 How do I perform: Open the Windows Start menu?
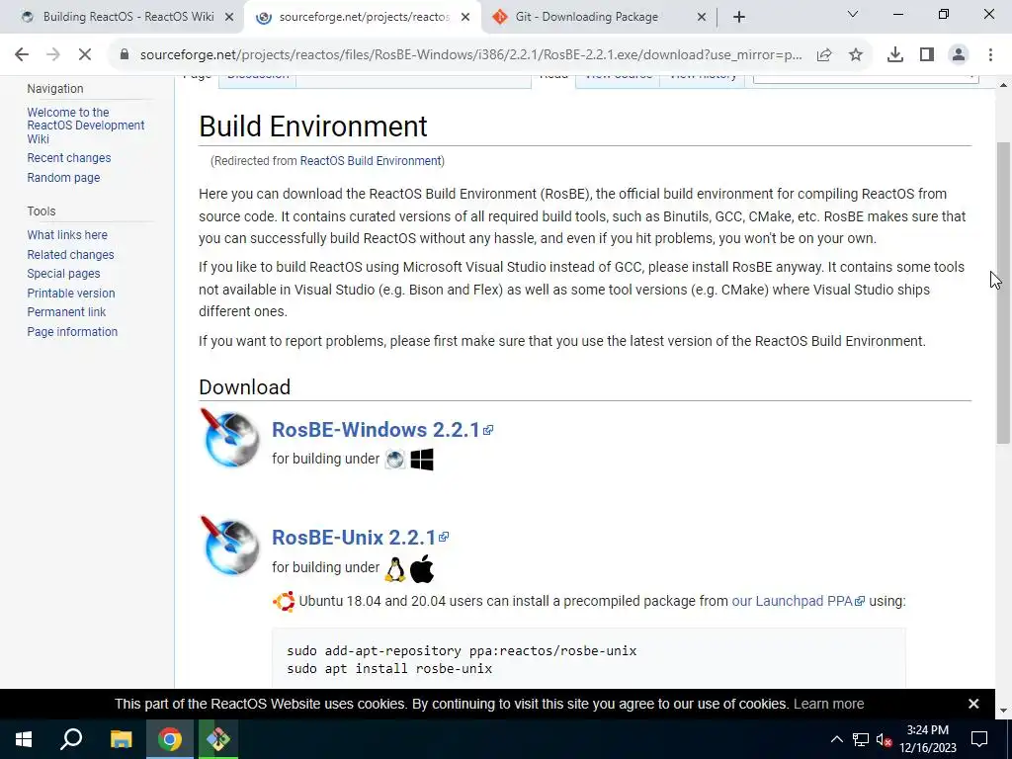(24, 739)
